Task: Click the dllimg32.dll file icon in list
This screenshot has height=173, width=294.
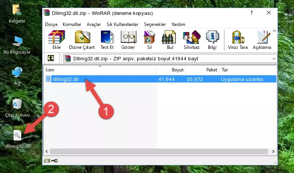Action: tap(48, 79)
